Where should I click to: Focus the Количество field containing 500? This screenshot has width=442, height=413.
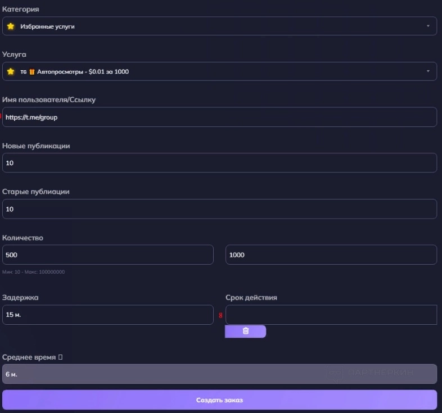[x=107, y=255]
